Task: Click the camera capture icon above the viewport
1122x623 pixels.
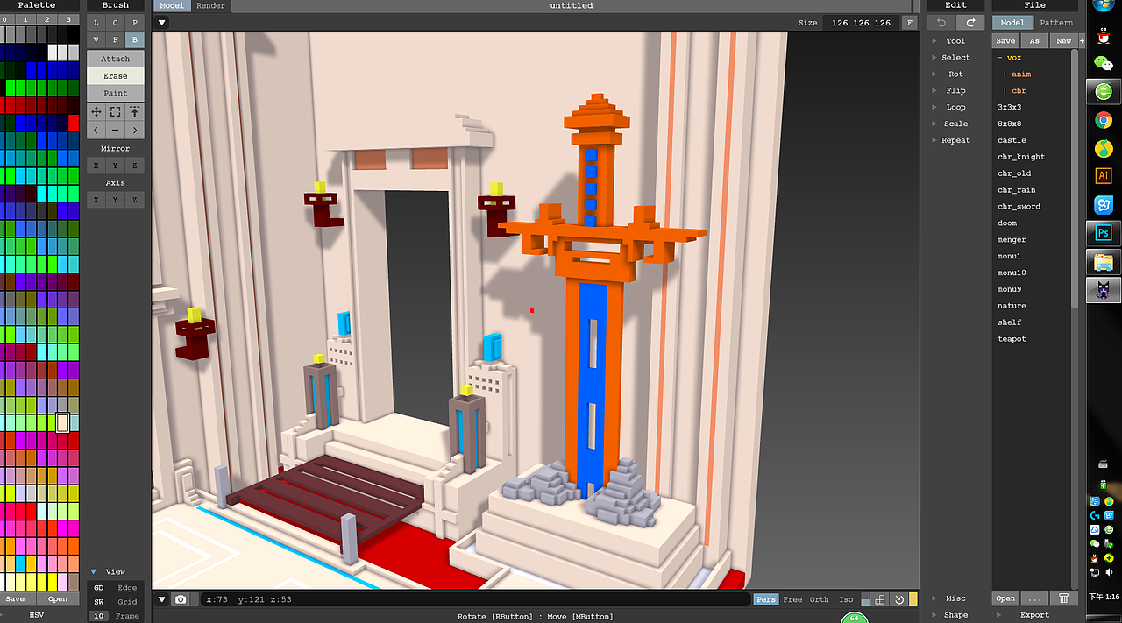Action: tap(181, 598)
